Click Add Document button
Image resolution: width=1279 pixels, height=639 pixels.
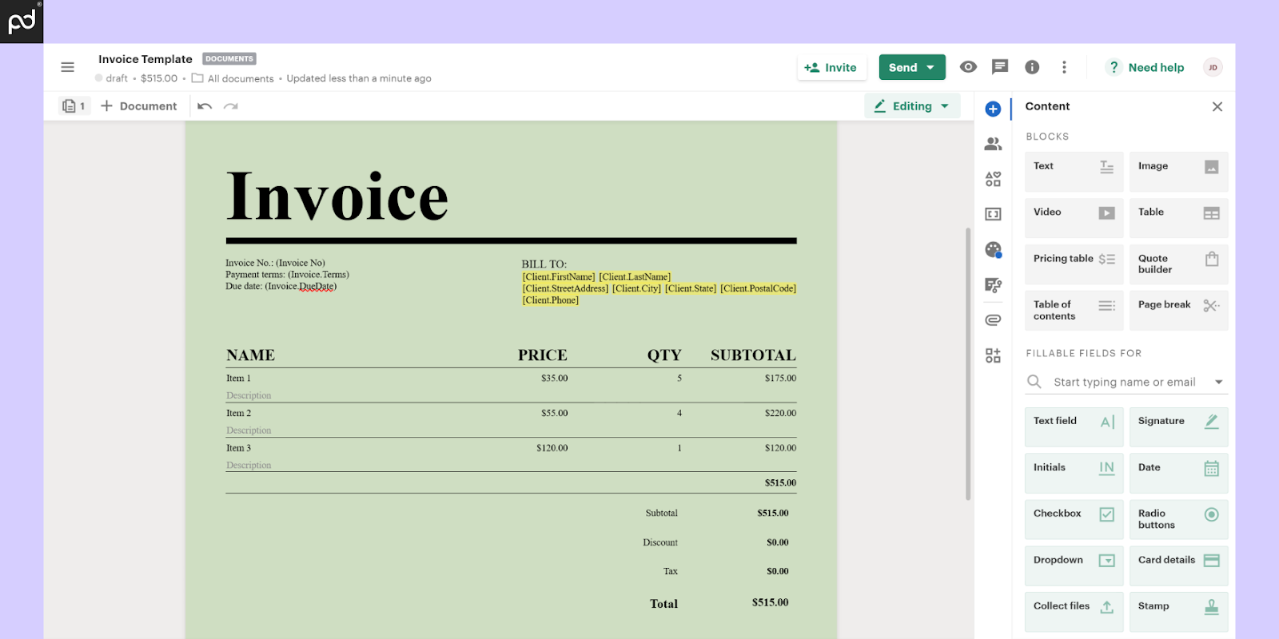pos(138,105)
